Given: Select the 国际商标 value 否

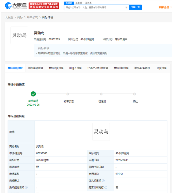Looking at the screenshot, I should [x=37, y=167].
